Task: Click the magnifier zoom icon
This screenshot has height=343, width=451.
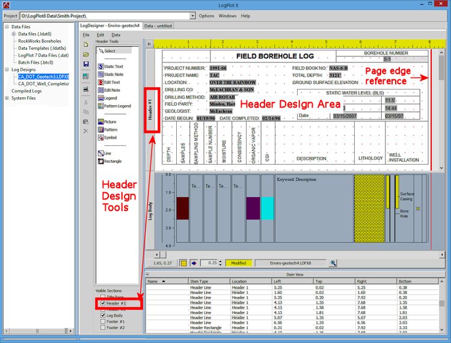Action: tap(333, 263)
